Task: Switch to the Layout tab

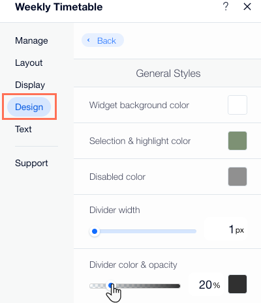Action: click(x=29, y=63)
